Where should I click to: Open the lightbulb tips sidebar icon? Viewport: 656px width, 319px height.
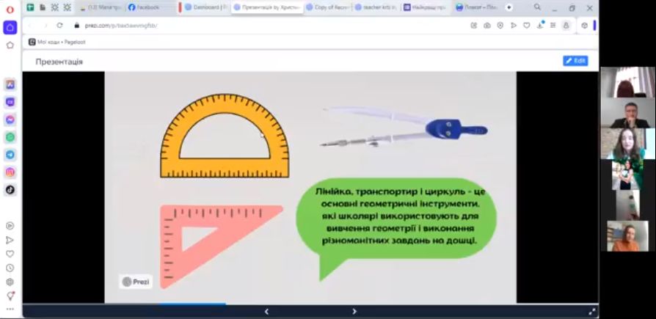click(x=10, y=296)
